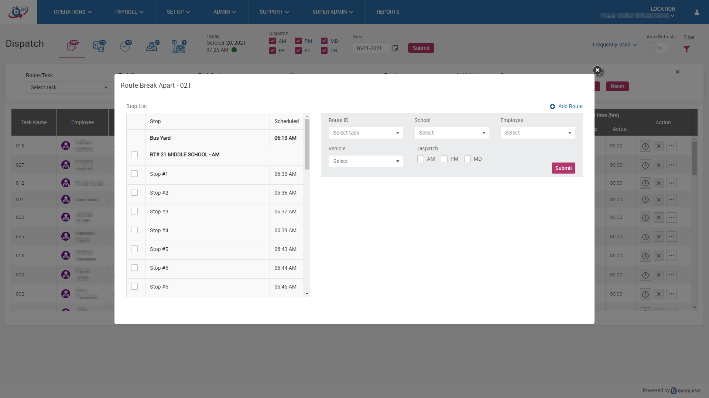Check the Stop #1 checkbox
This screenshot has width=709, height=398.
tap(134, 174)
